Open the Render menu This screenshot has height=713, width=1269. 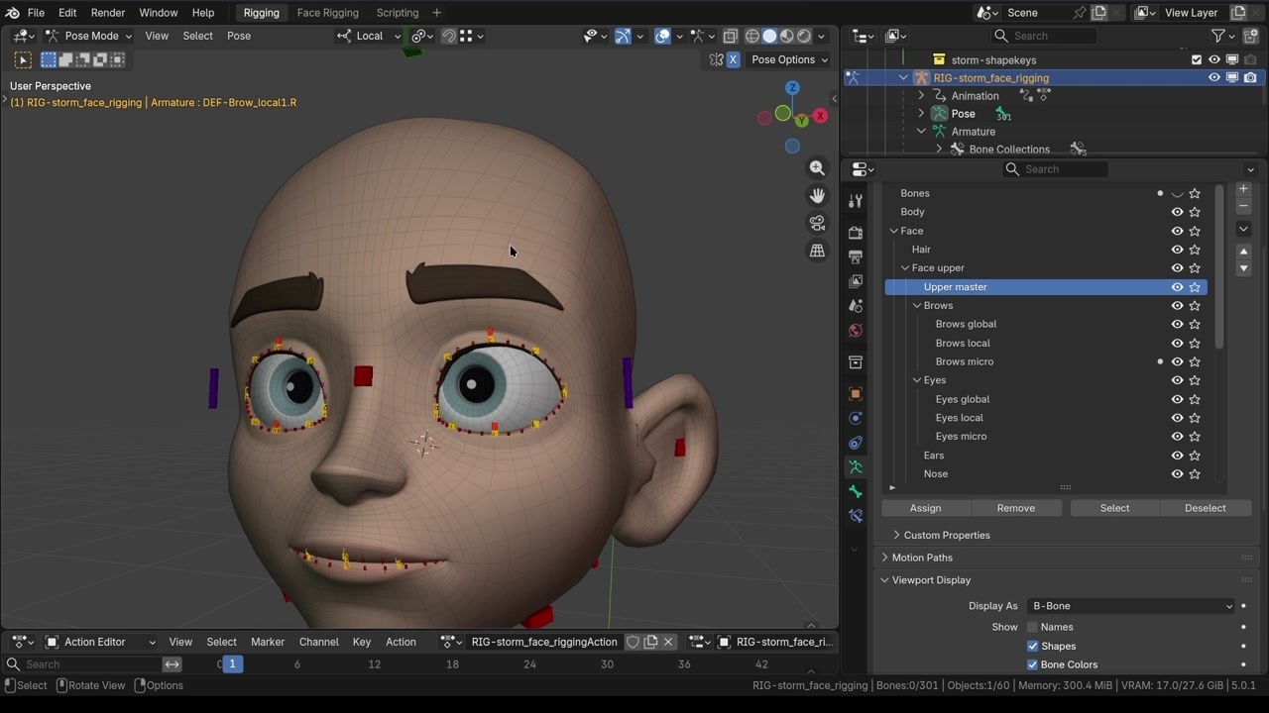[x=108, y=13]
